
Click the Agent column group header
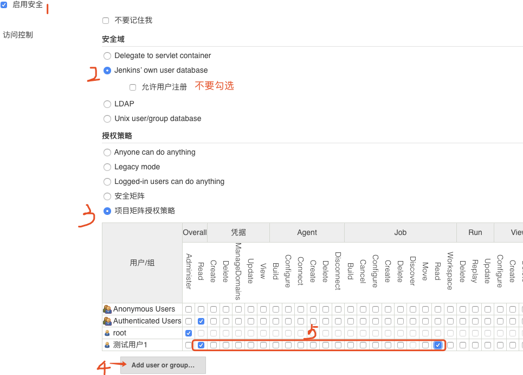coord(307,232)
